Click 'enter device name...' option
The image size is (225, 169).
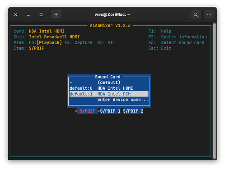[123, 100]
